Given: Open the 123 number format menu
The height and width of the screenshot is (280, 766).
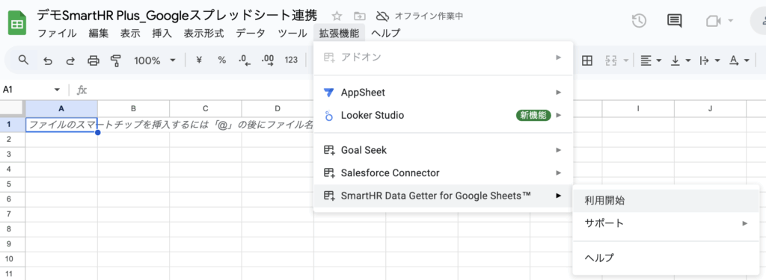Looking at the screenshot, I should (291, 60).
